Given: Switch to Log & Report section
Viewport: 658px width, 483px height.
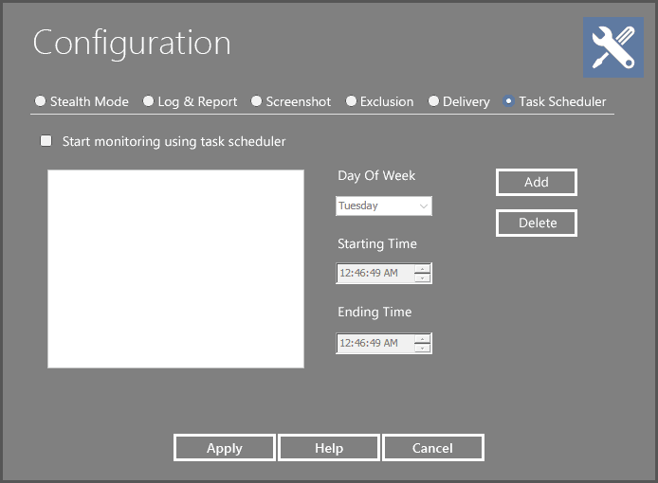Looking at the screenshot, I should pyautogui.click(x=149, y=101).
